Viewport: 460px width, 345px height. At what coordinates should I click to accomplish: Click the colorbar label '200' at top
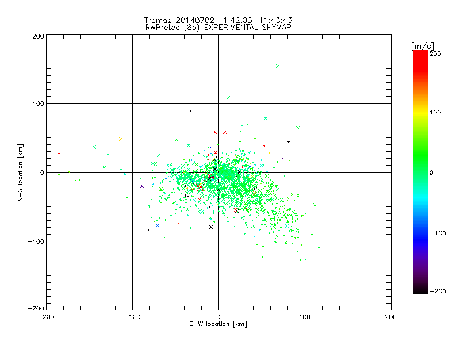[435, 53]
